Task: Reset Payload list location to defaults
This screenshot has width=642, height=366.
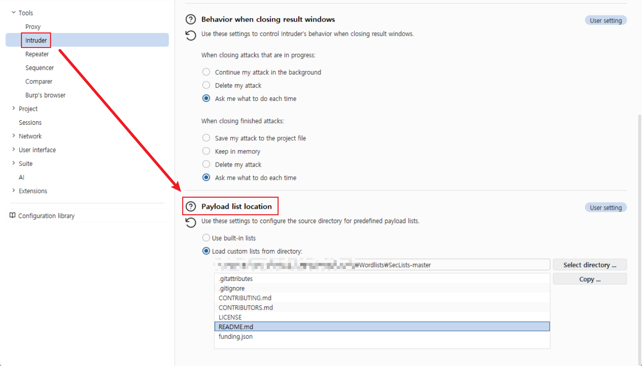Action: 191,222
